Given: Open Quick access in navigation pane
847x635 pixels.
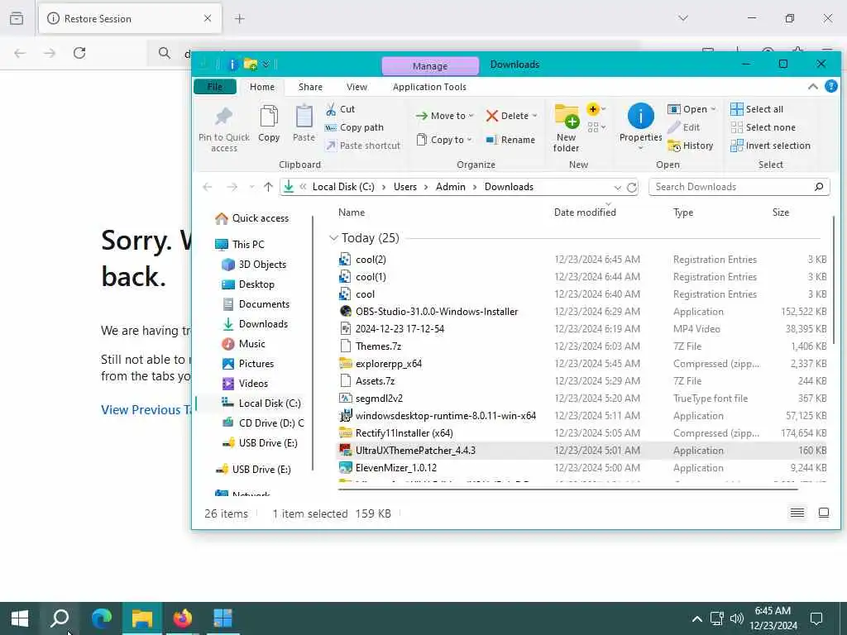Looking at the screenshot, I should pos(251,218).
